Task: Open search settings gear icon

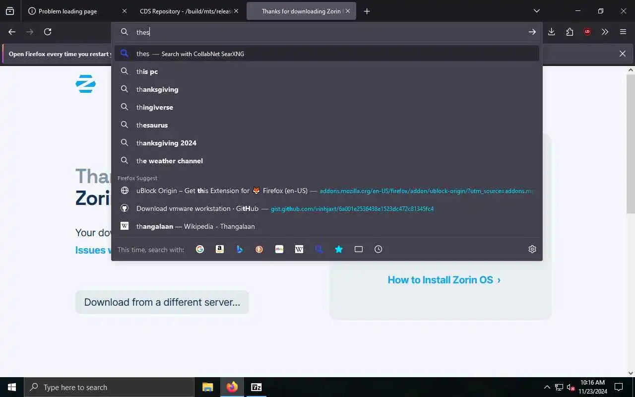Action: 532,249
